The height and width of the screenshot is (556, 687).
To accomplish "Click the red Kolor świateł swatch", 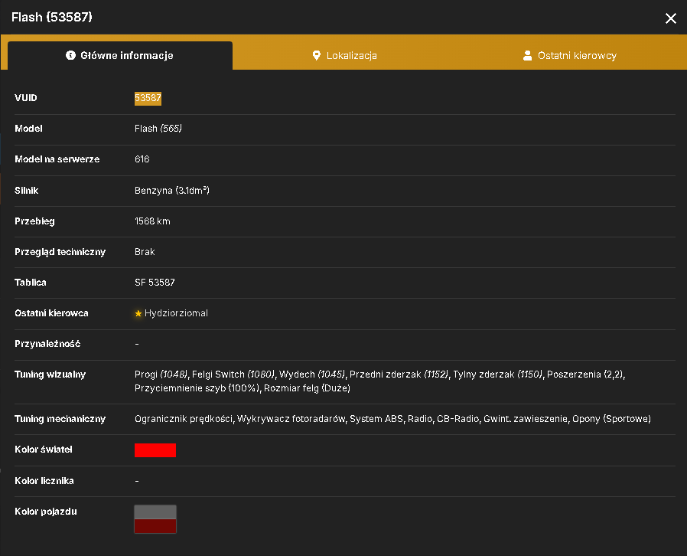I will 155,450.
